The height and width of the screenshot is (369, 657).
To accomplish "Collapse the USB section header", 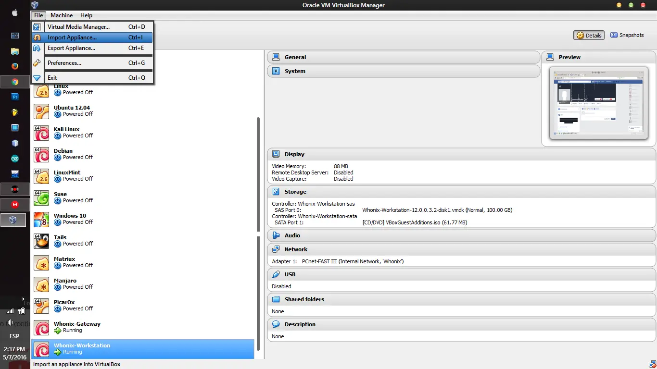I will [x=462, y=274].
